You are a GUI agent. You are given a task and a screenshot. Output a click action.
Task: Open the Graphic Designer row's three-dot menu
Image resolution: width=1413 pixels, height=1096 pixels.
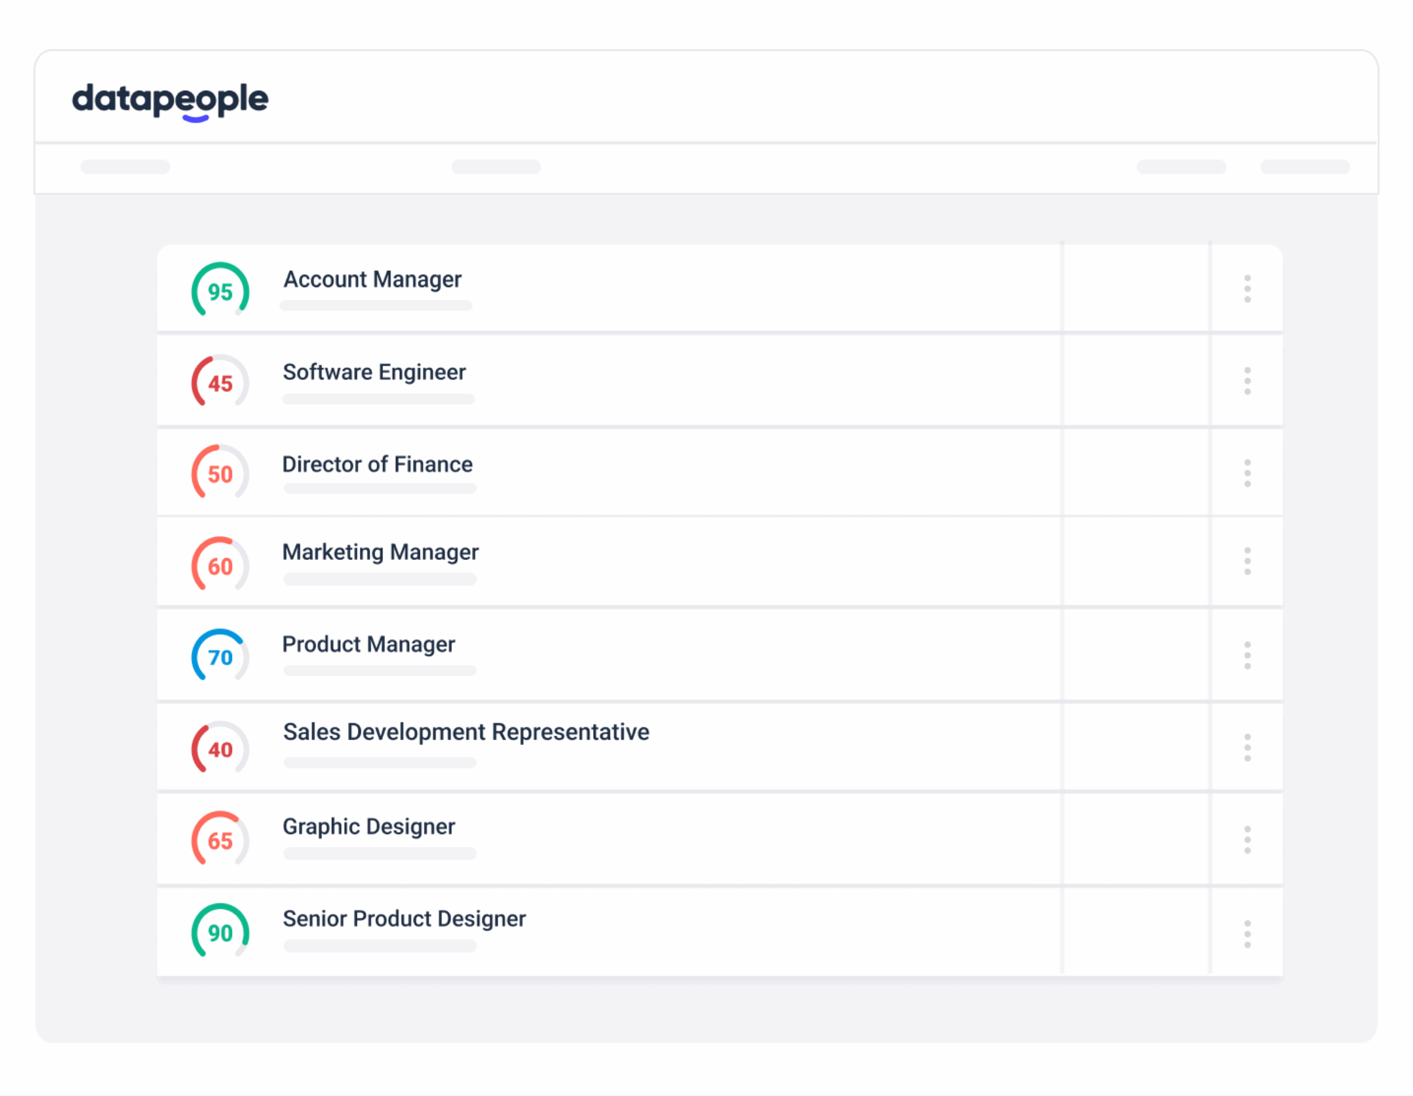(x=1246, y=839)
